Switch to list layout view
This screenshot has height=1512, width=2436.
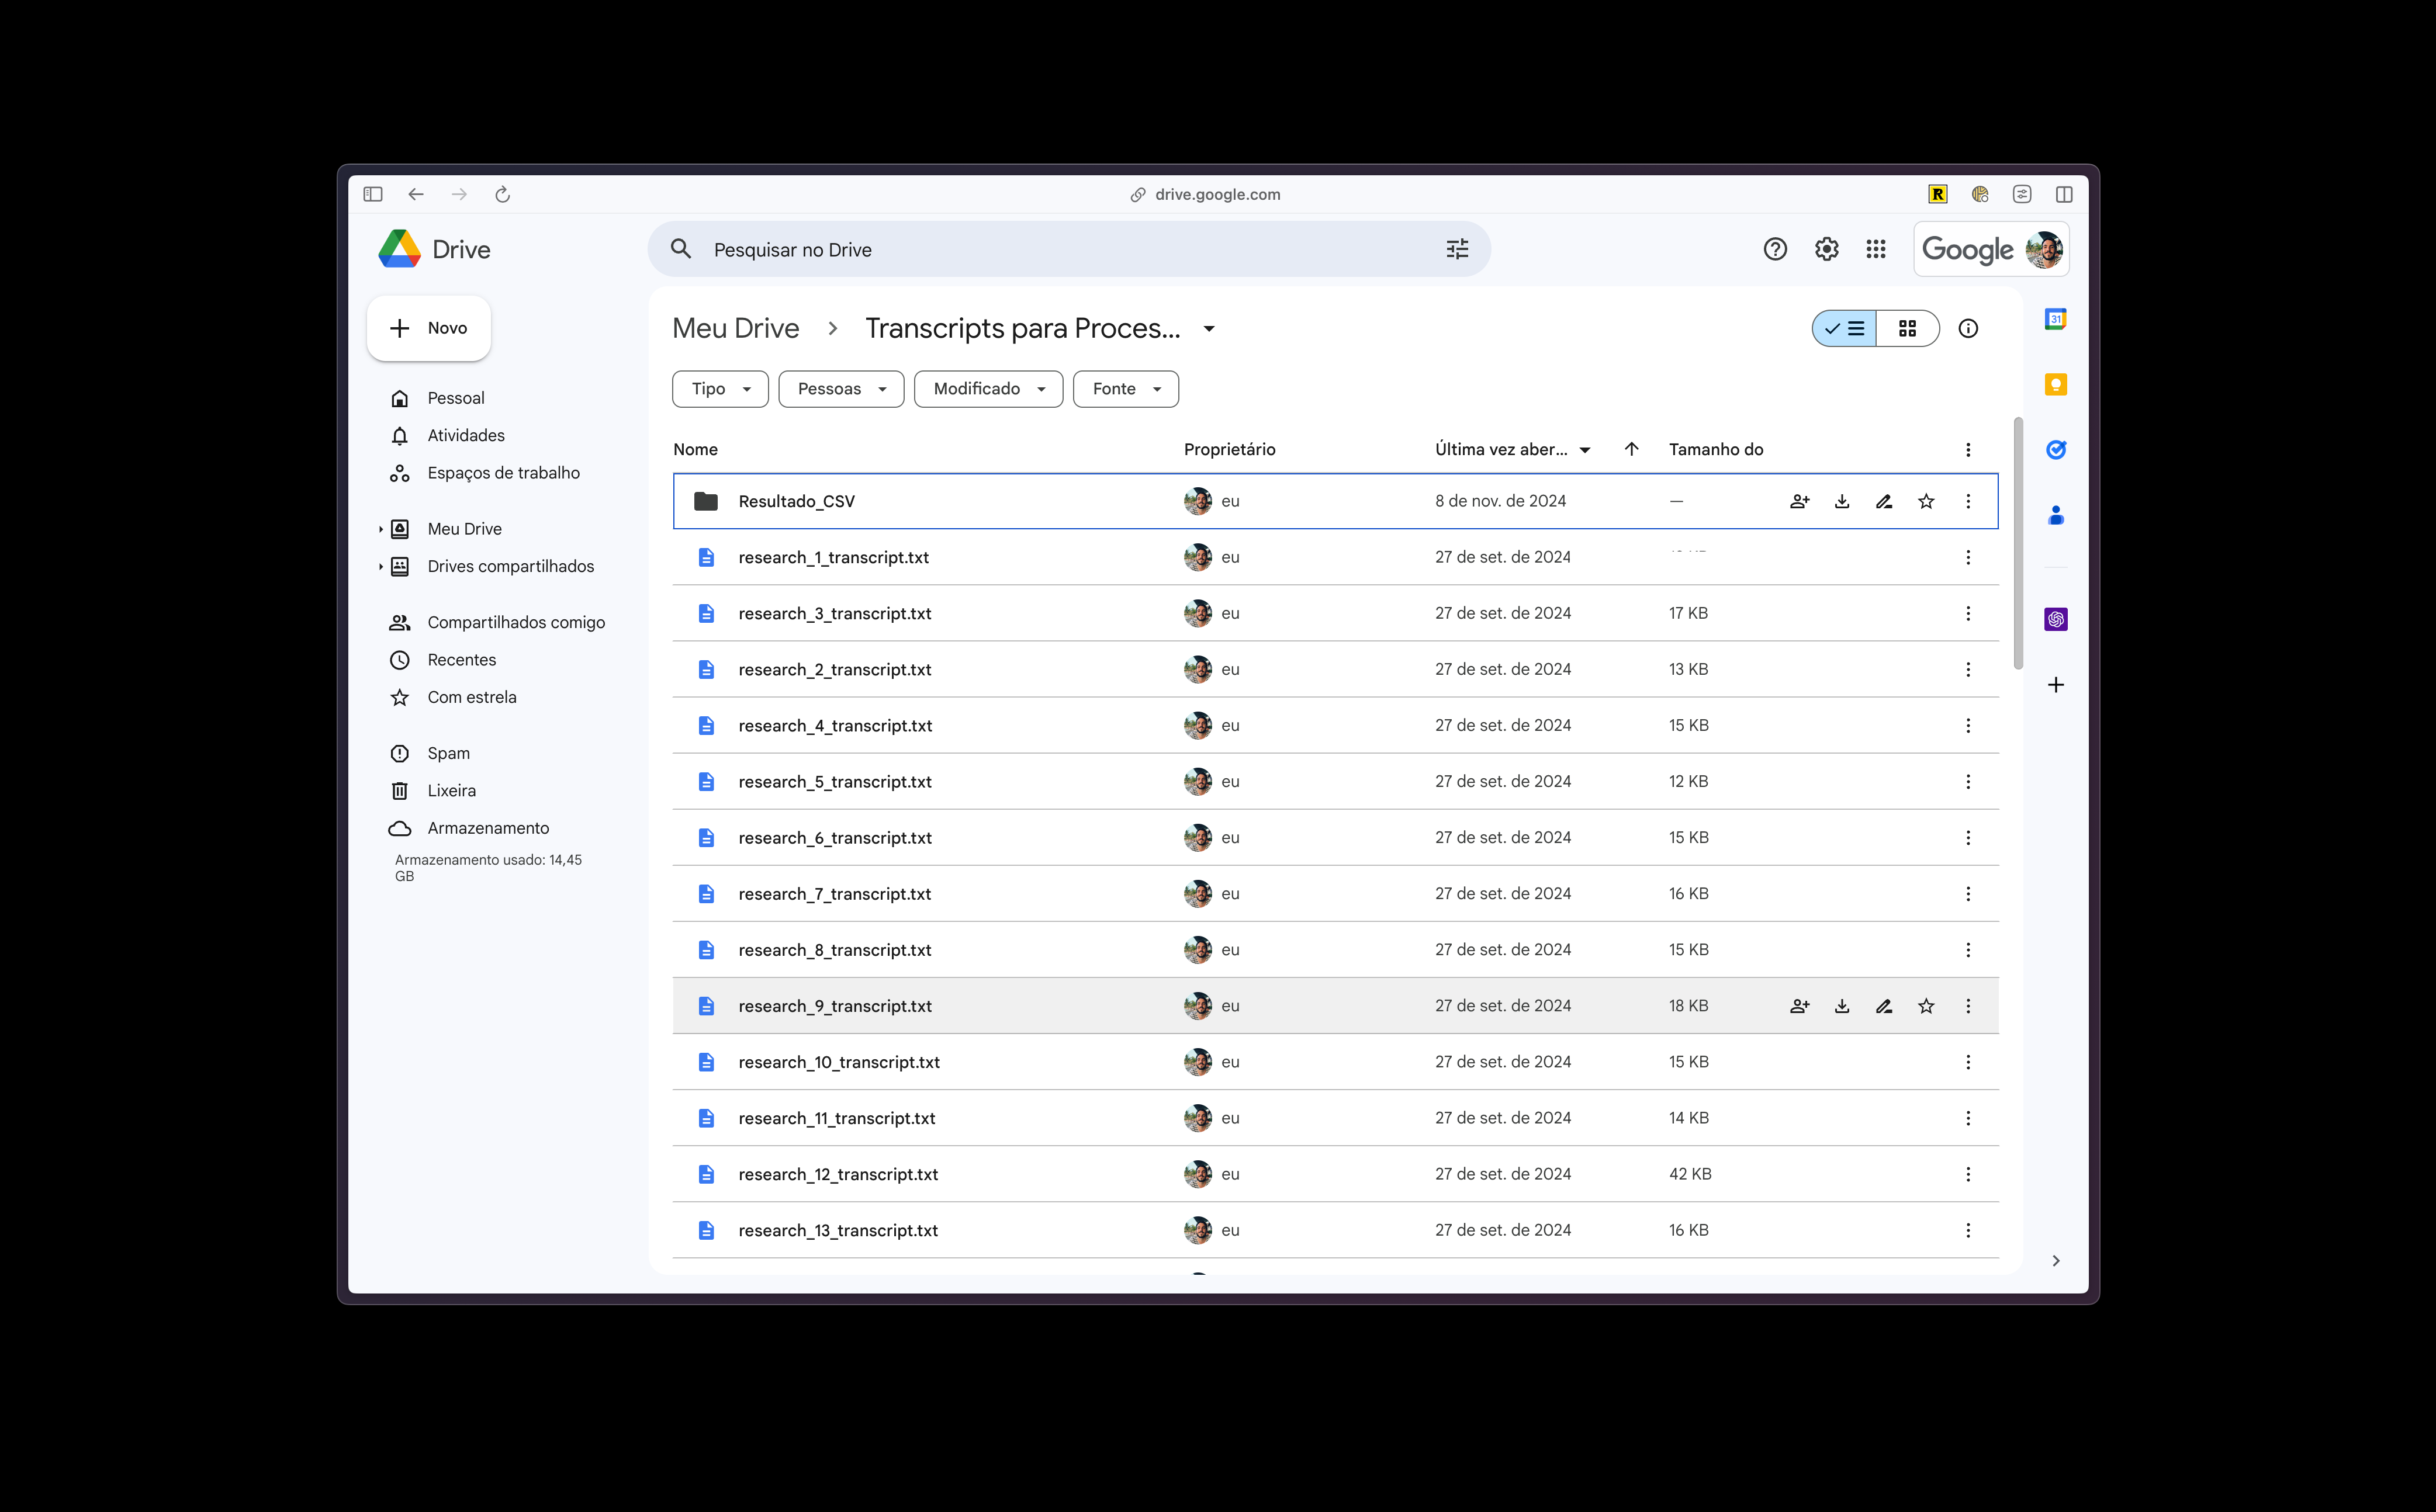pos(1844,328)
